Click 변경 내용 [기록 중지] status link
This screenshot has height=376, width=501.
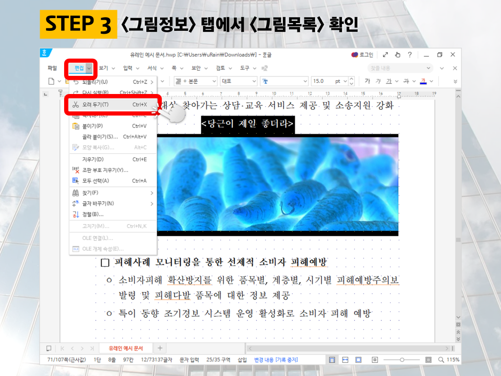pyautogui.click(x=276, y=360)
